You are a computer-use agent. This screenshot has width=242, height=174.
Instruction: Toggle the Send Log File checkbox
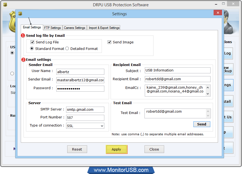[33, 42]
